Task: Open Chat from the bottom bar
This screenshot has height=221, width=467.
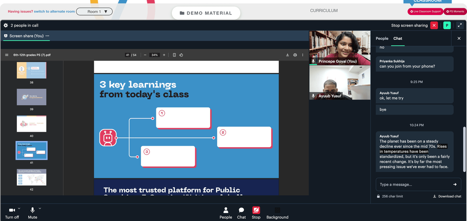Action: [241, 213]
